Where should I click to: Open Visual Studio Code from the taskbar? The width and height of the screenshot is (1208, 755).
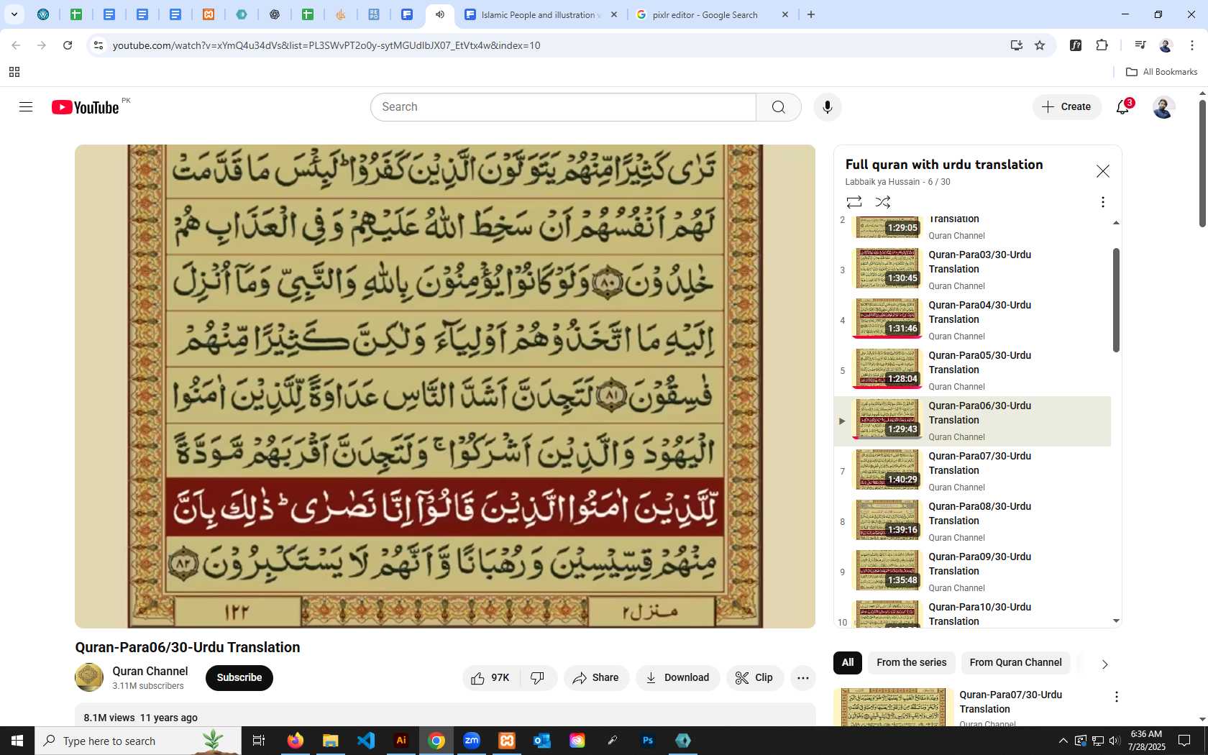point(366,741)
